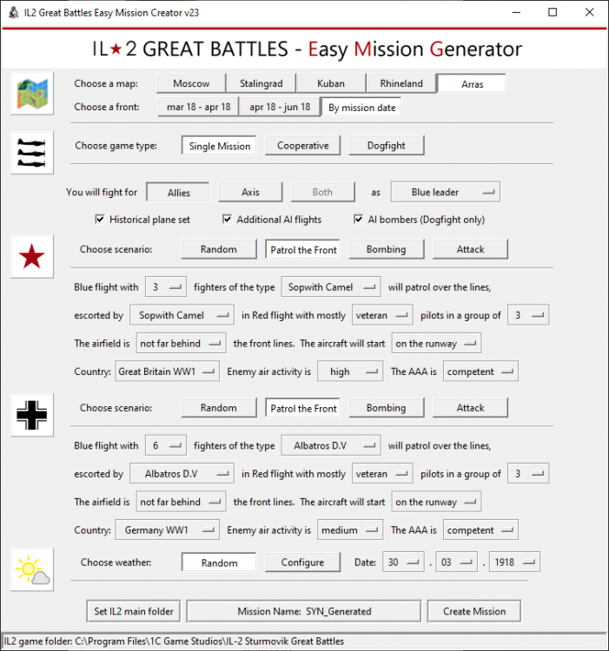The height and width of the screenshot is (651, 609).
Task: Pick Patrol the Front for Allies
Action: (303, 249)
